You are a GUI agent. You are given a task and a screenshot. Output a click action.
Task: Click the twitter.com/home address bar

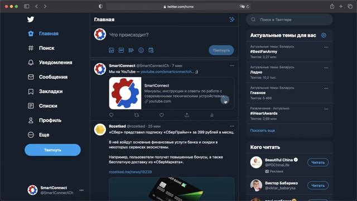tap(178, 7)
